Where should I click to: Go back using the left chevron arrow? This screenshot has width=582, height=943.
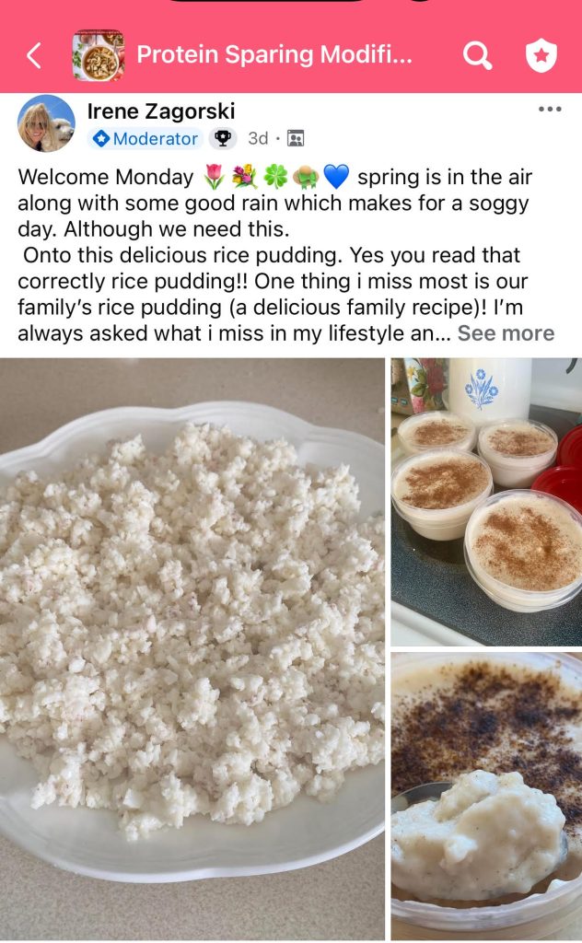coord(34,55)
